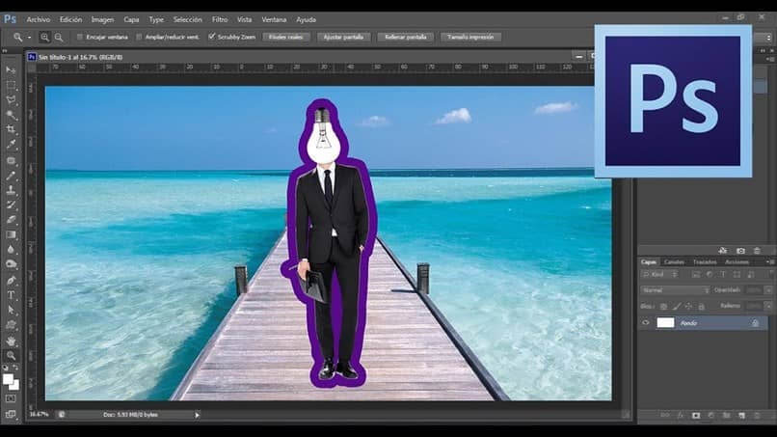Create a new layer
The width and height of the screenshot is (777, 437).
point(742,415)
